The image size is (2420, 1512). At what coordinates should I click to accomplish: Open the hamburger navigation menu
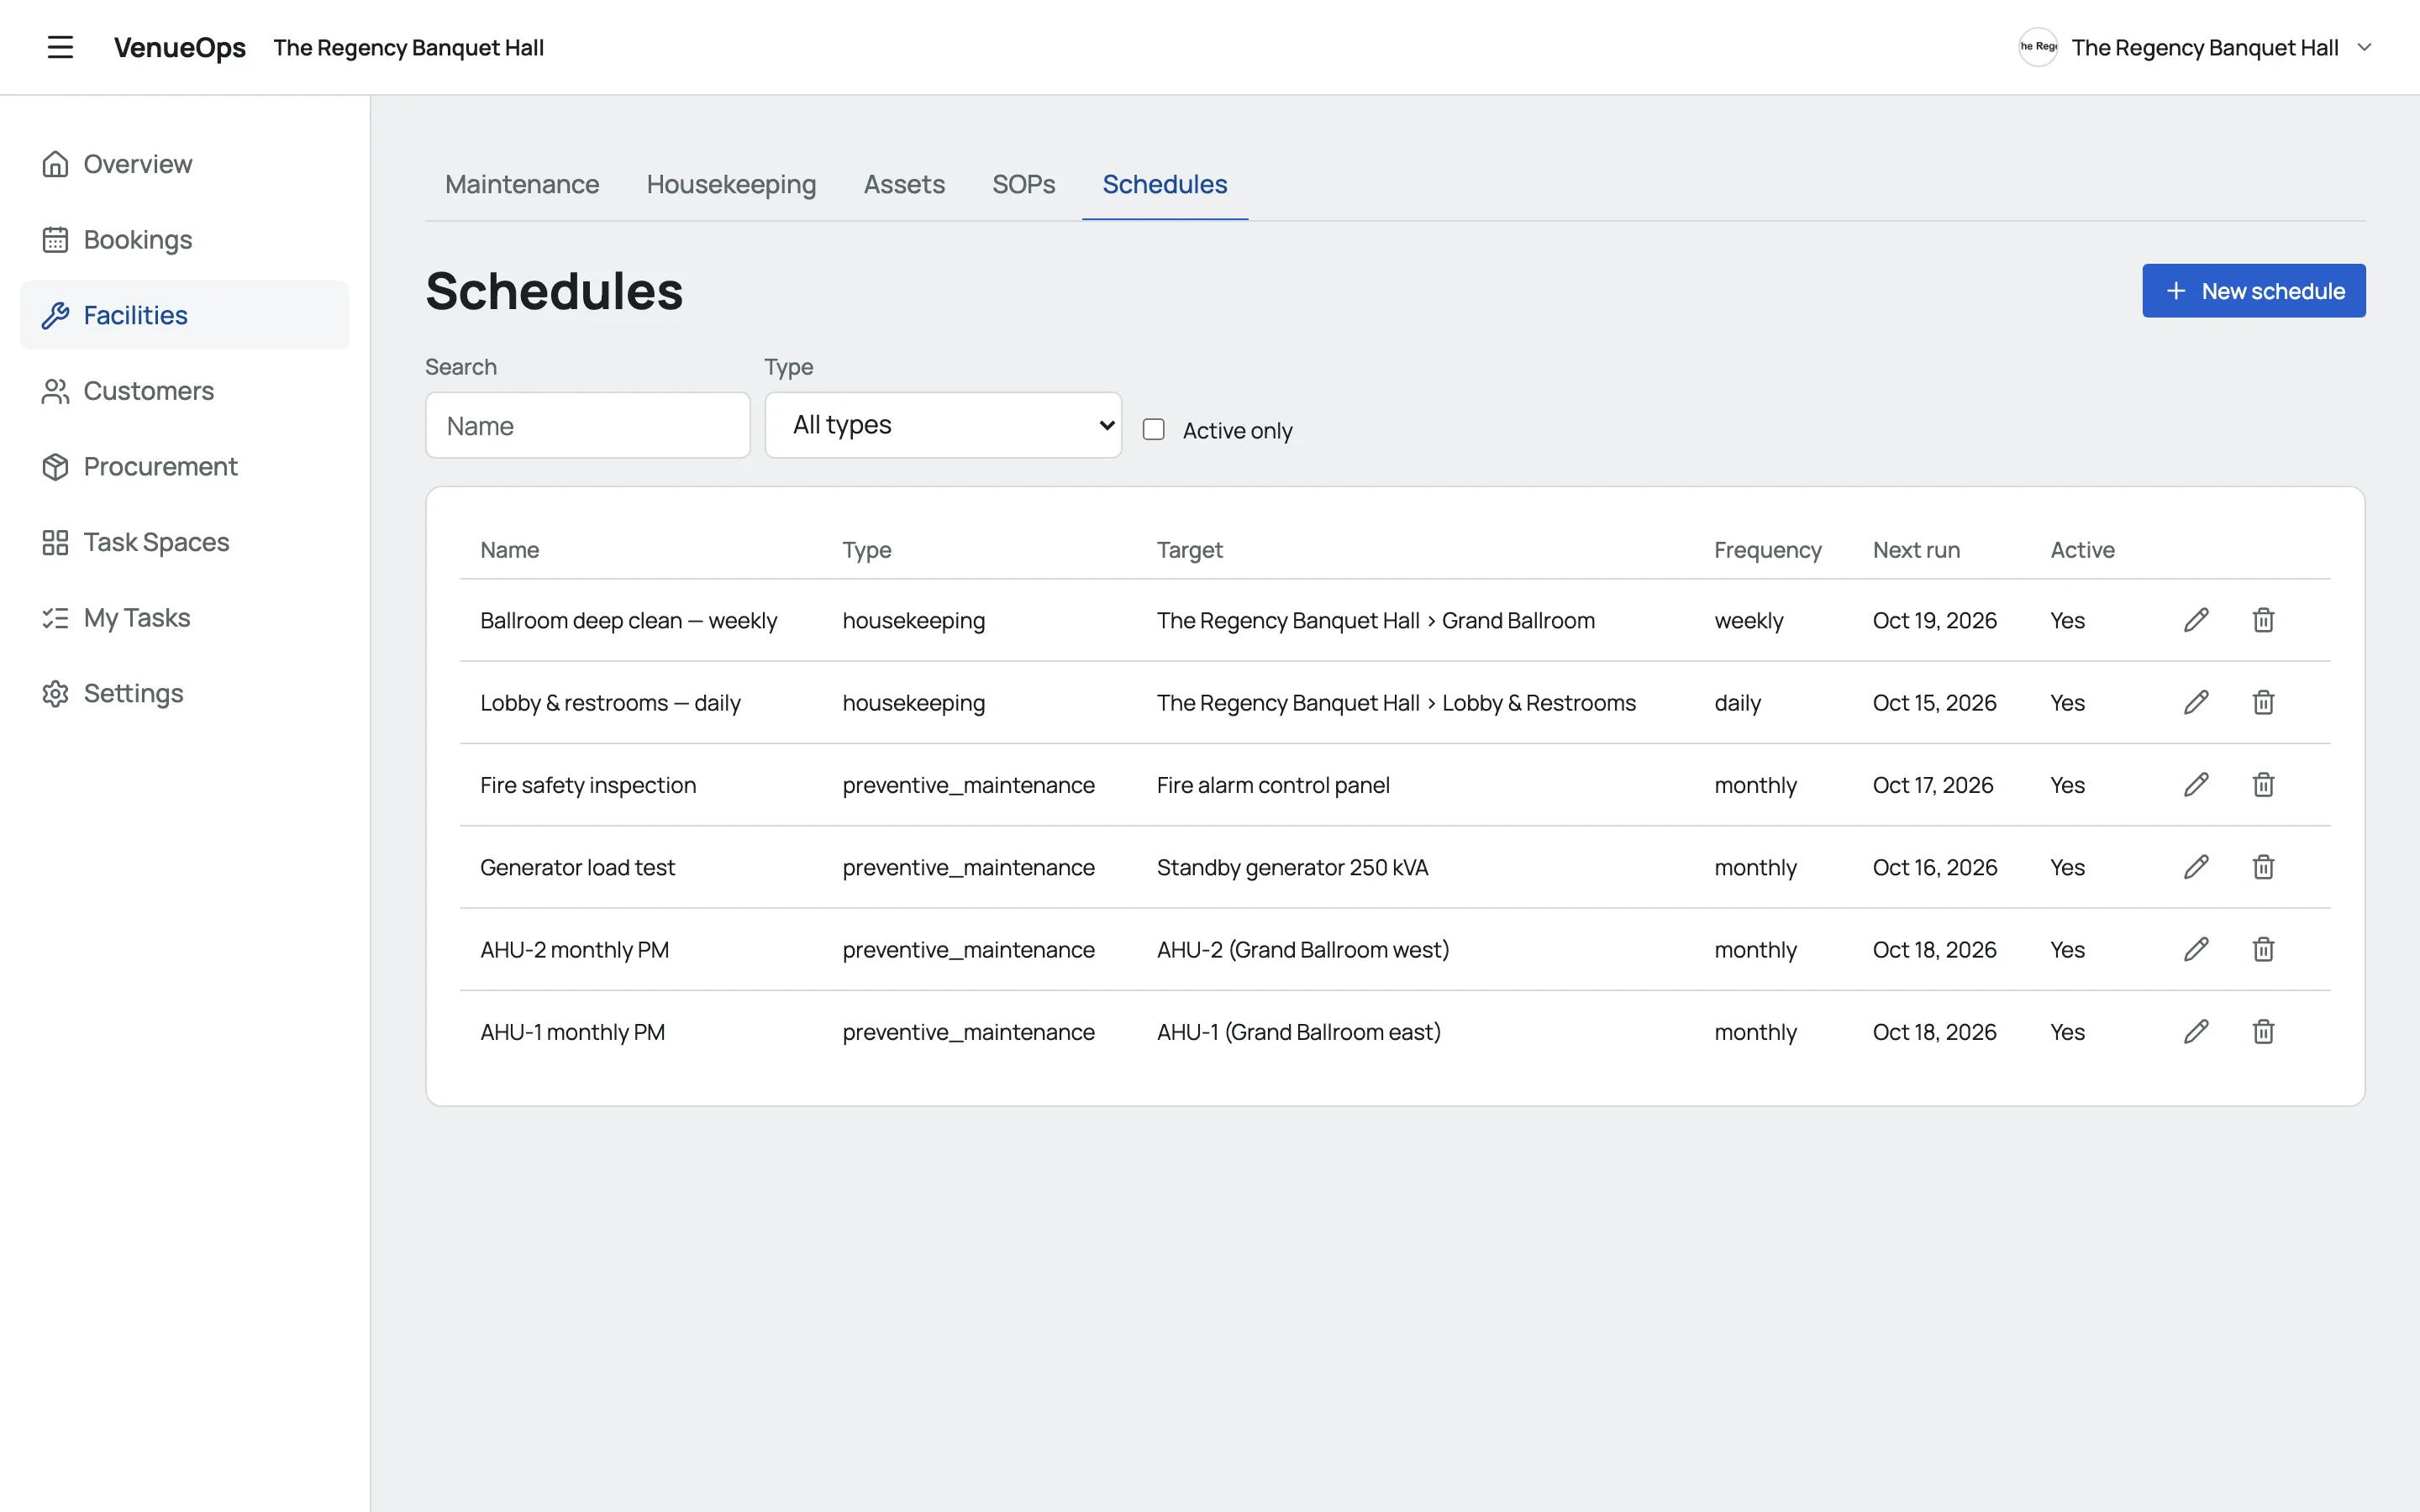[x=60, y=47]
